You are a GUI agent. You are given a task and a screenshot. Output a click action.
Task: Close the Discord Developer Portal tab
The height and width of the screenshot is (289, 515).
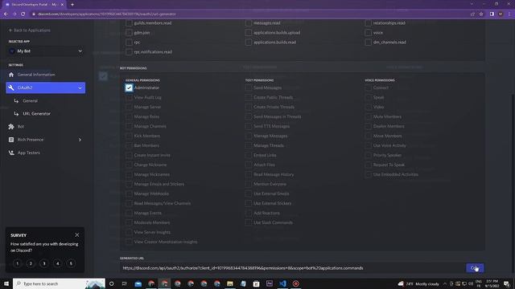click(62, 5)
